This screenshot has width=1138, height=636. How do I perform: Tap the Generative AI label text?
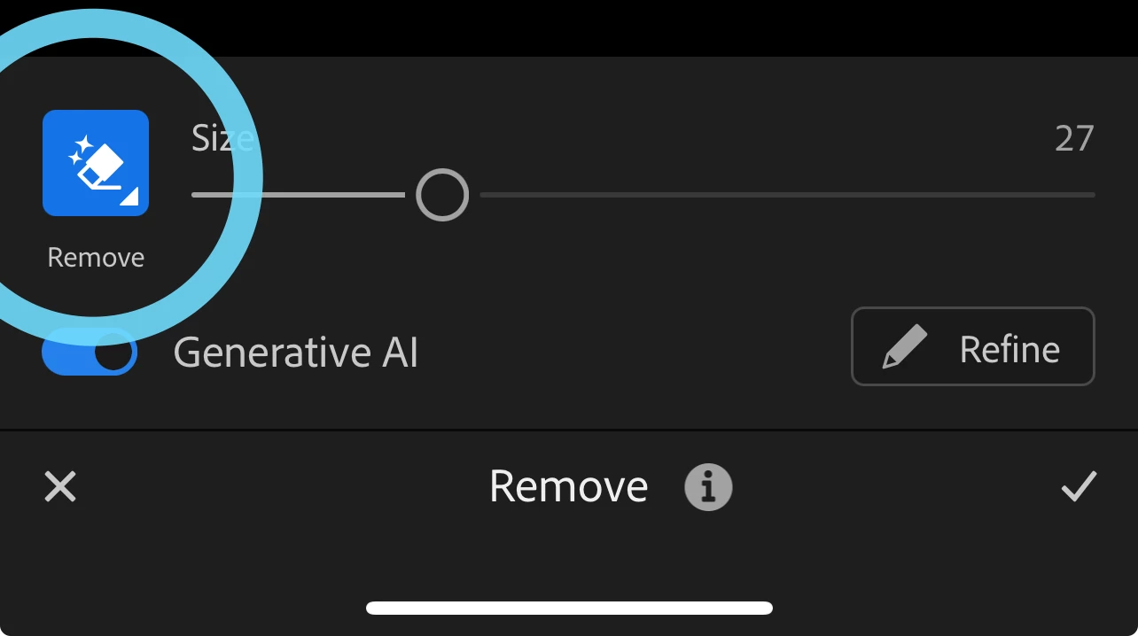point(296,353)
